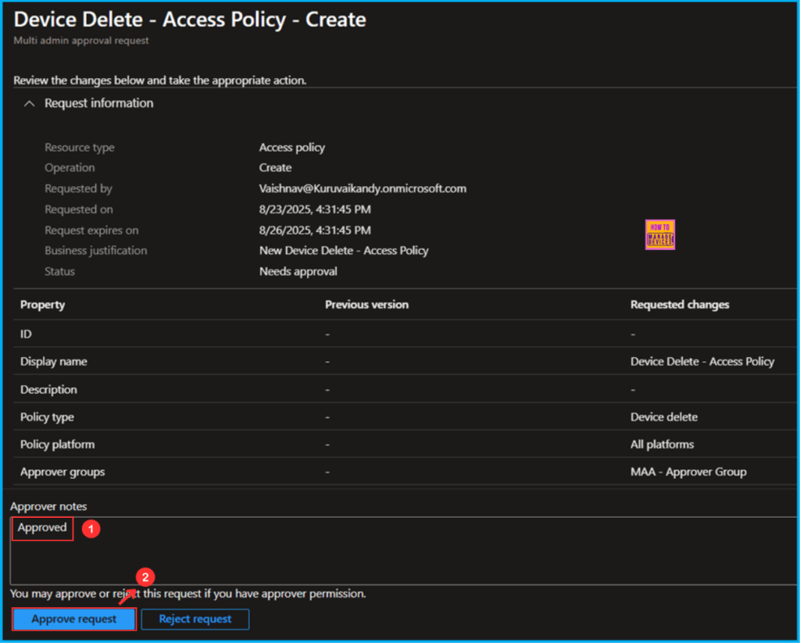
Task: Select the Property column header
Action: (42, 304)
